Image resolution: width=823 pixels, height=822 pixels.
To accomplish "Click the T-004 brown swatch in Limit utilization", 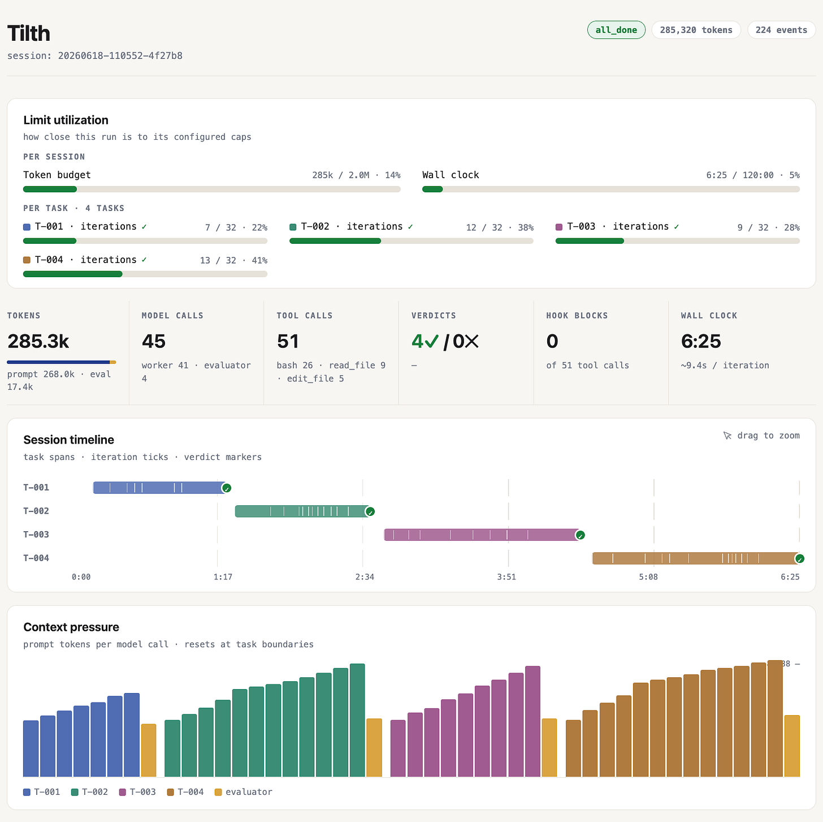I will tap(27, 260).
